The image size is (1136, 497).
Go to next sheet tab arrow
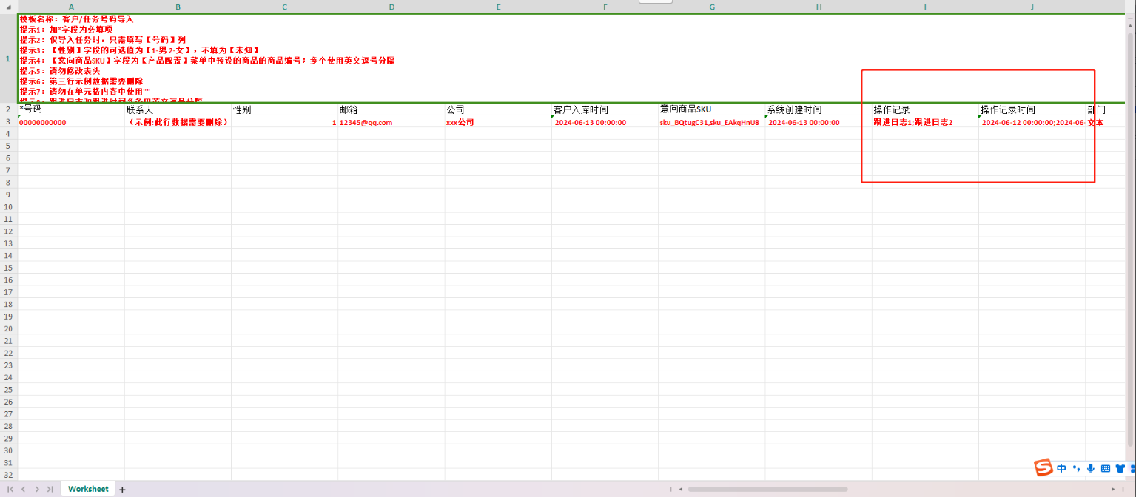click(x=36, y=490)
